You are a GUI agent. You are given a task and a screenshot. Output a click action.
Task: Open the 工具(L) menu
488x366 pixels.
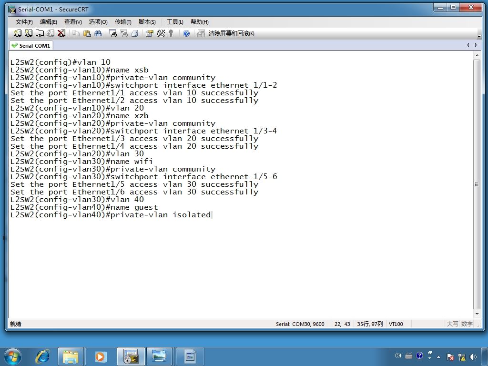coord(175,22)
